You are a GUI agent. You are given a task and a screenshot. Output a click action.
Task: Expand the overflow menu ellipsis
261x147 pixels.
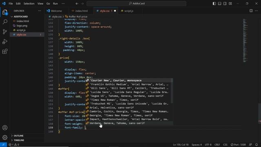point(63,4)
